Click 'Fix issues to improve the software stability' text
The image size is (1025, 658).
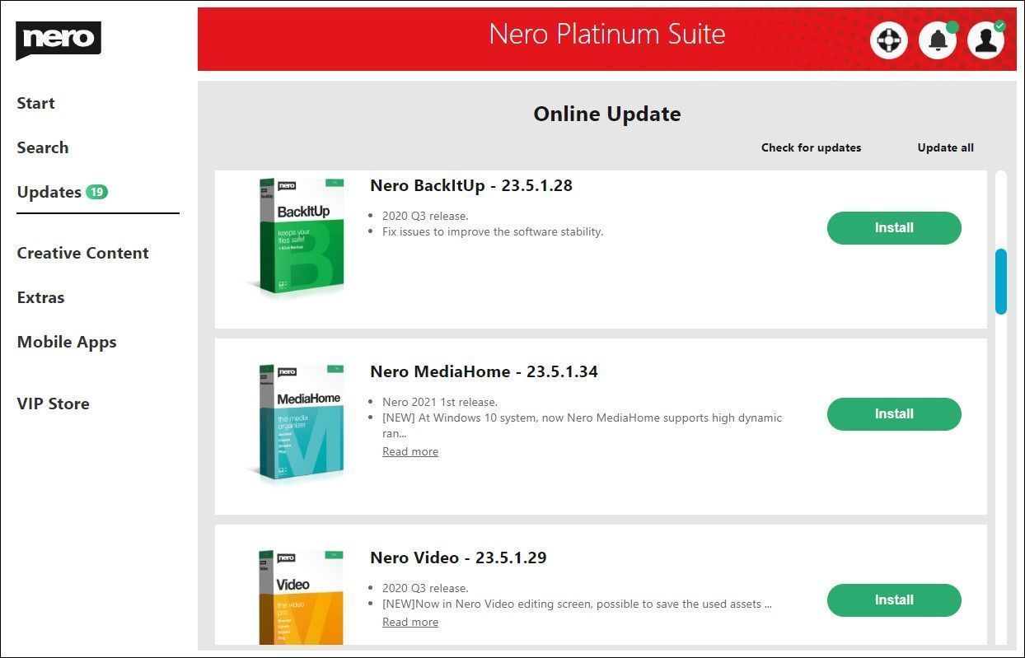pos(493,231)
